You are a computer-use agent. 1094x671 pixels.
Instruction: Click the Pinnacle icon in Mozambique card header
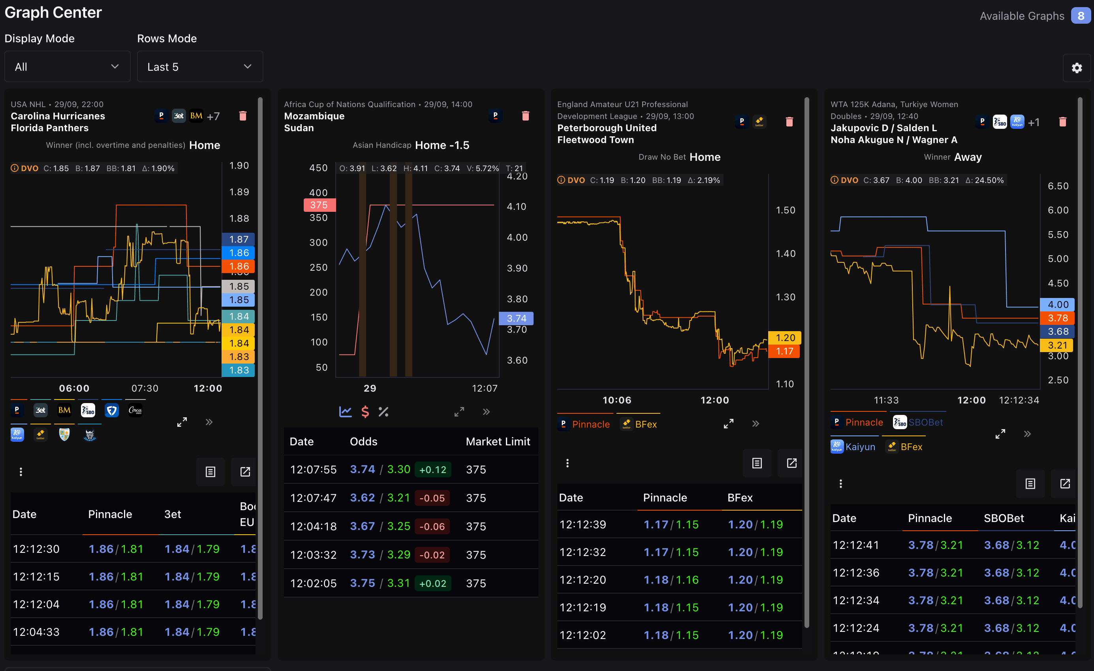pos(496,116)
